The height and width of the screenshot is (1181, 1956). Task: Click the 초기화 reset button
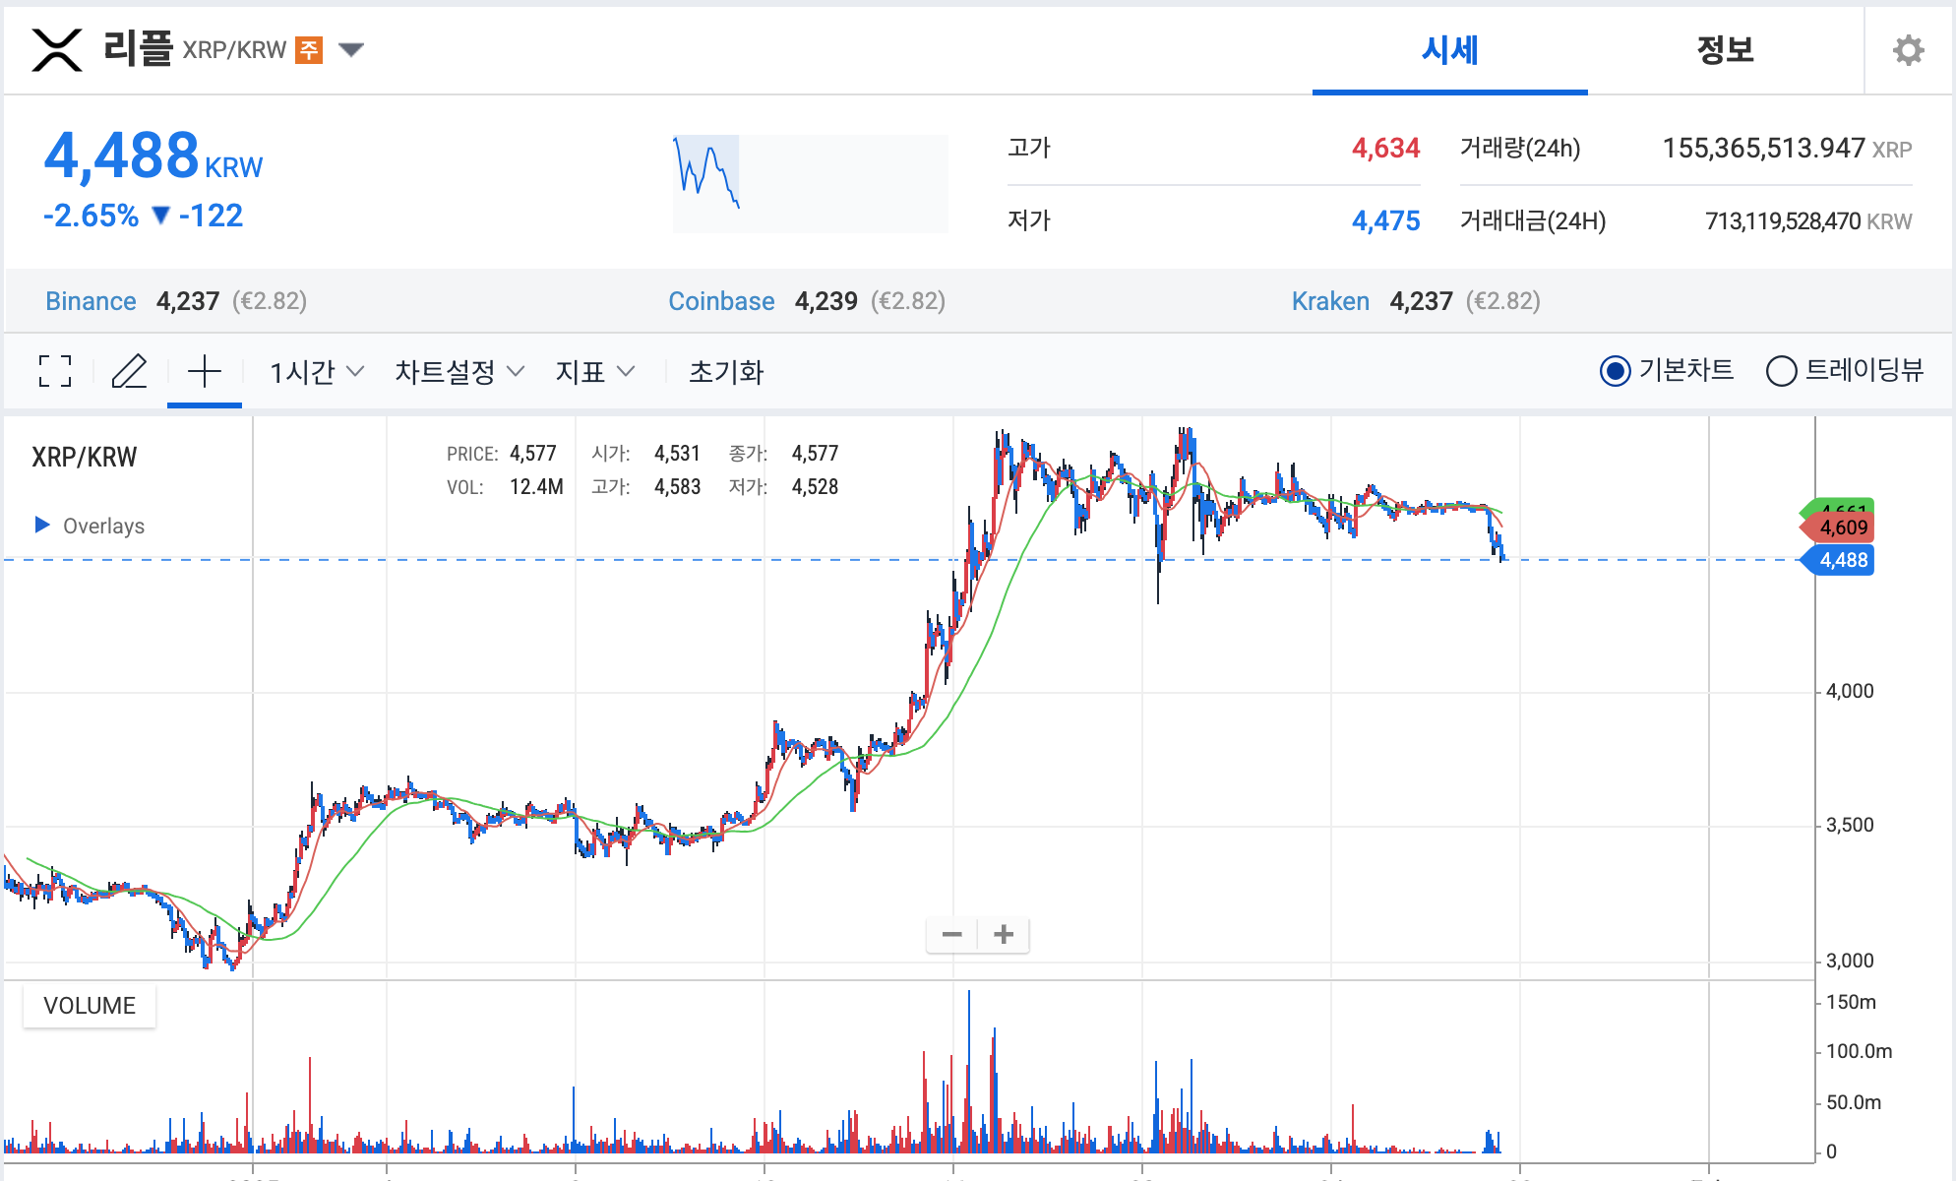[x=725, y=372]
